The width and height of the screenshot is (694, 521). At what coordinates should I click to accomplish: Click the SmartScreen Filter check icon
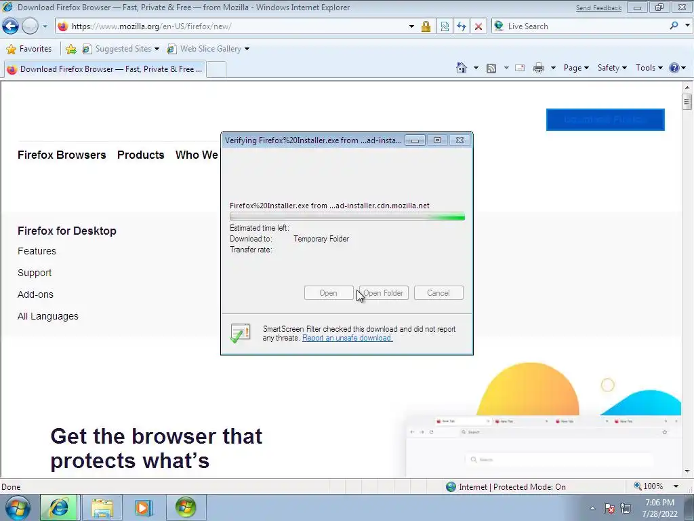pyautogui.click(x=241, y=333)
